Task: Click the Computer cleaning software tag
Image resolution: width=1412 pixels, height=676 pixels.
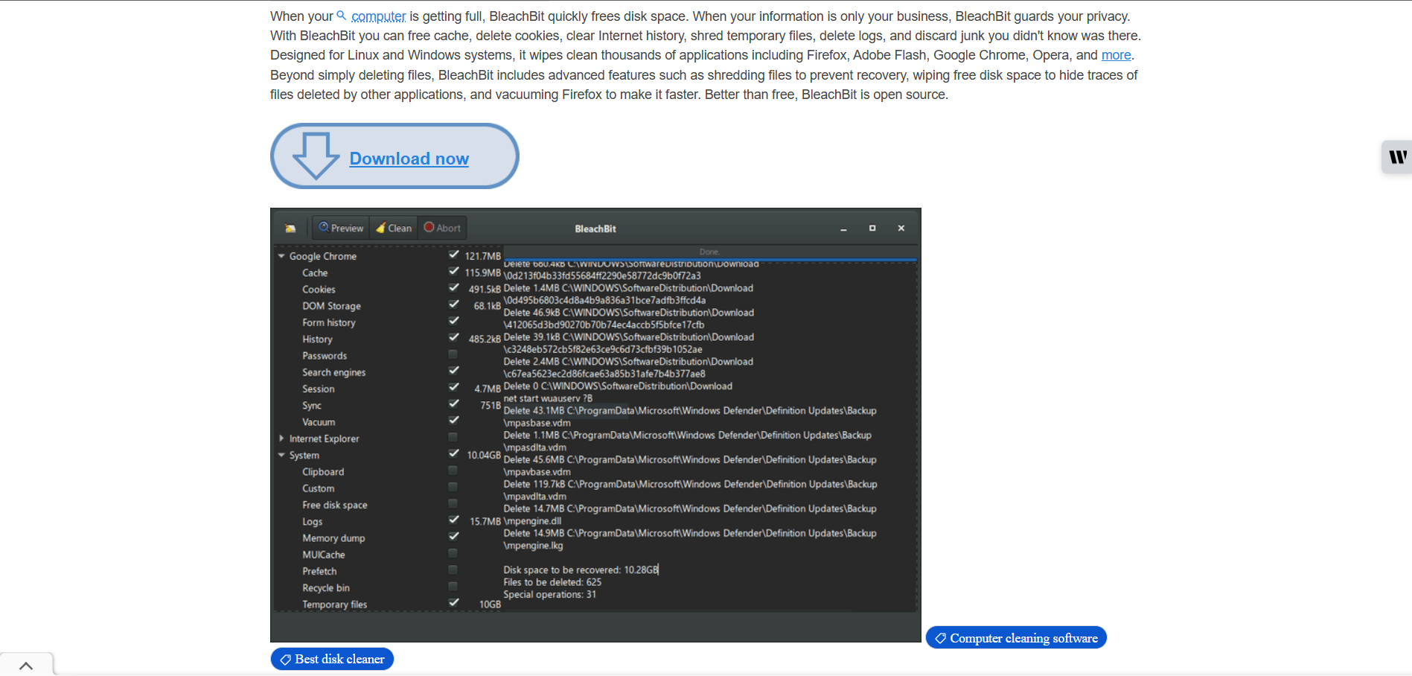Action: 1016,638
